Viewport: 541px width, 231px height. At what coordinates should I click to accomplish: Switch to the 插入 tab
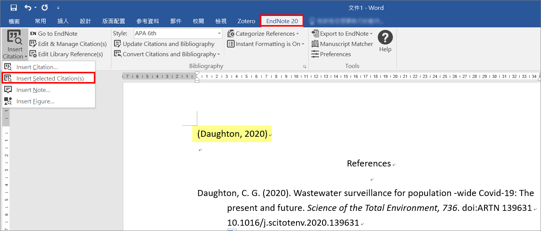[63, 21]
